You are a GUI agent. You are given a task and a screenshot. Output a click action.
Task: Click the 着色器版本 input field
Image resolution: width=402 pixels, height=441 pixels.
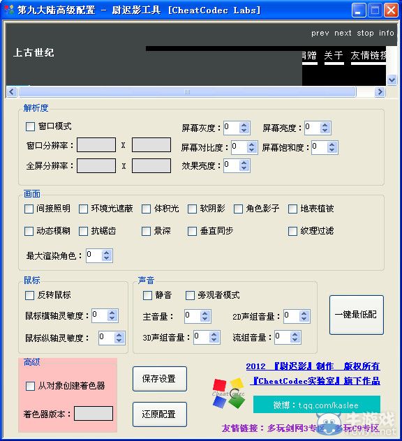click(x=94, y=413)
